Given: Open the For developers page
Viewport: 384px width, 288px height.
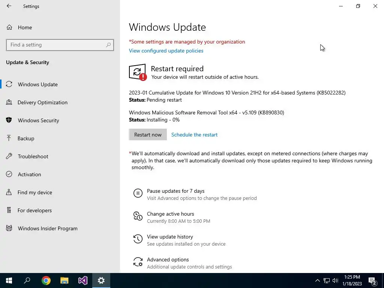Looking at the screenshot, I should tap(34, 210).
